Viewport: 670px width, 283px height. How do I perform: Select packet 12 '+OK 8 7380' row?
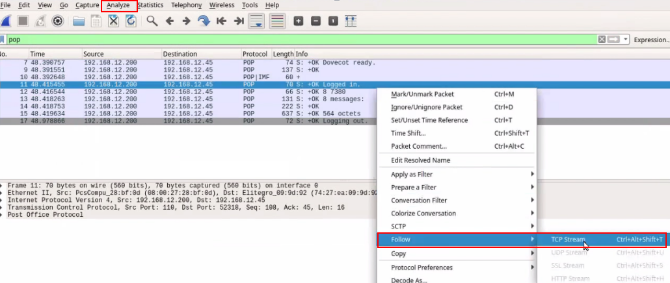tap(188, 92)
